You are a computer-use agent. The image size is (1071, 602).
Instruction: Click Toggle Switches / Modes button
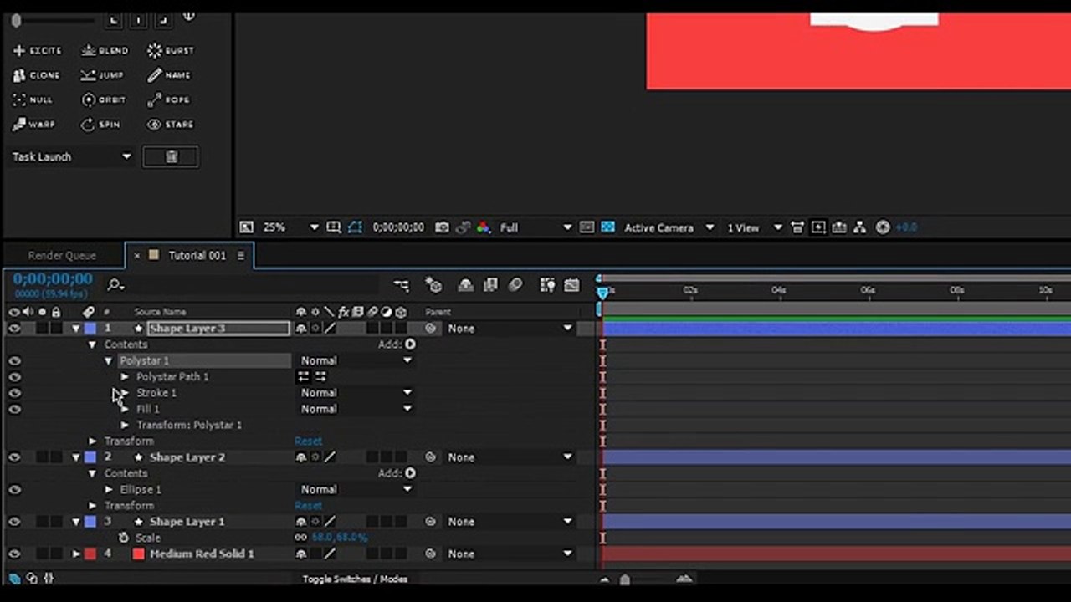[355, 579]
